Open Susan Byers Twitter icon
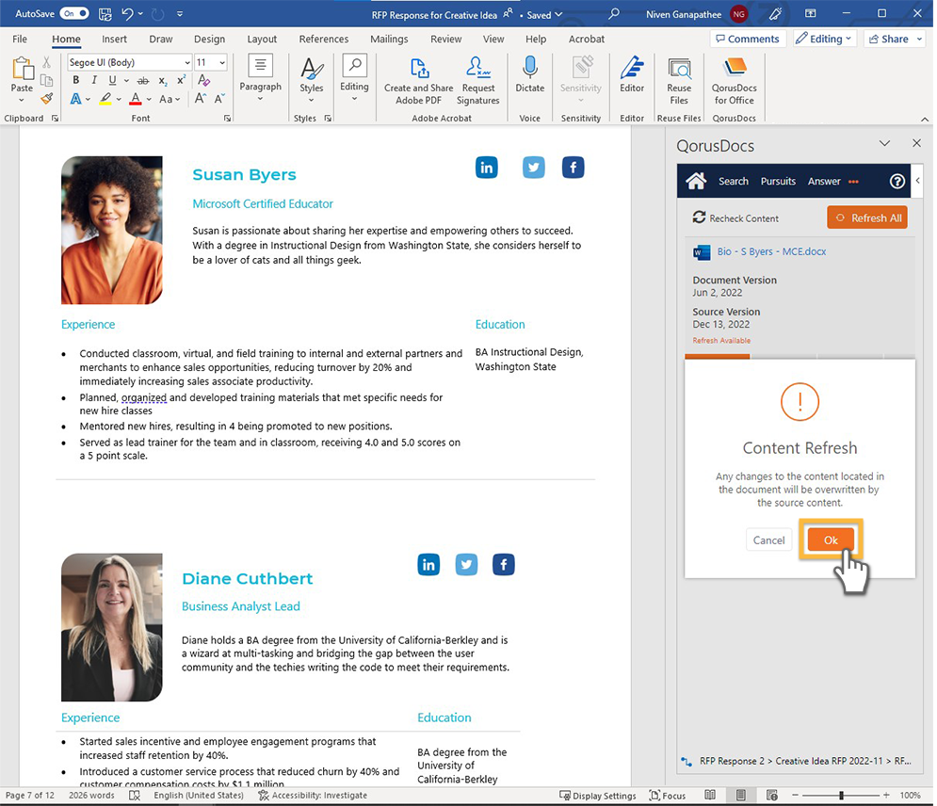 [x=534, y=168]
